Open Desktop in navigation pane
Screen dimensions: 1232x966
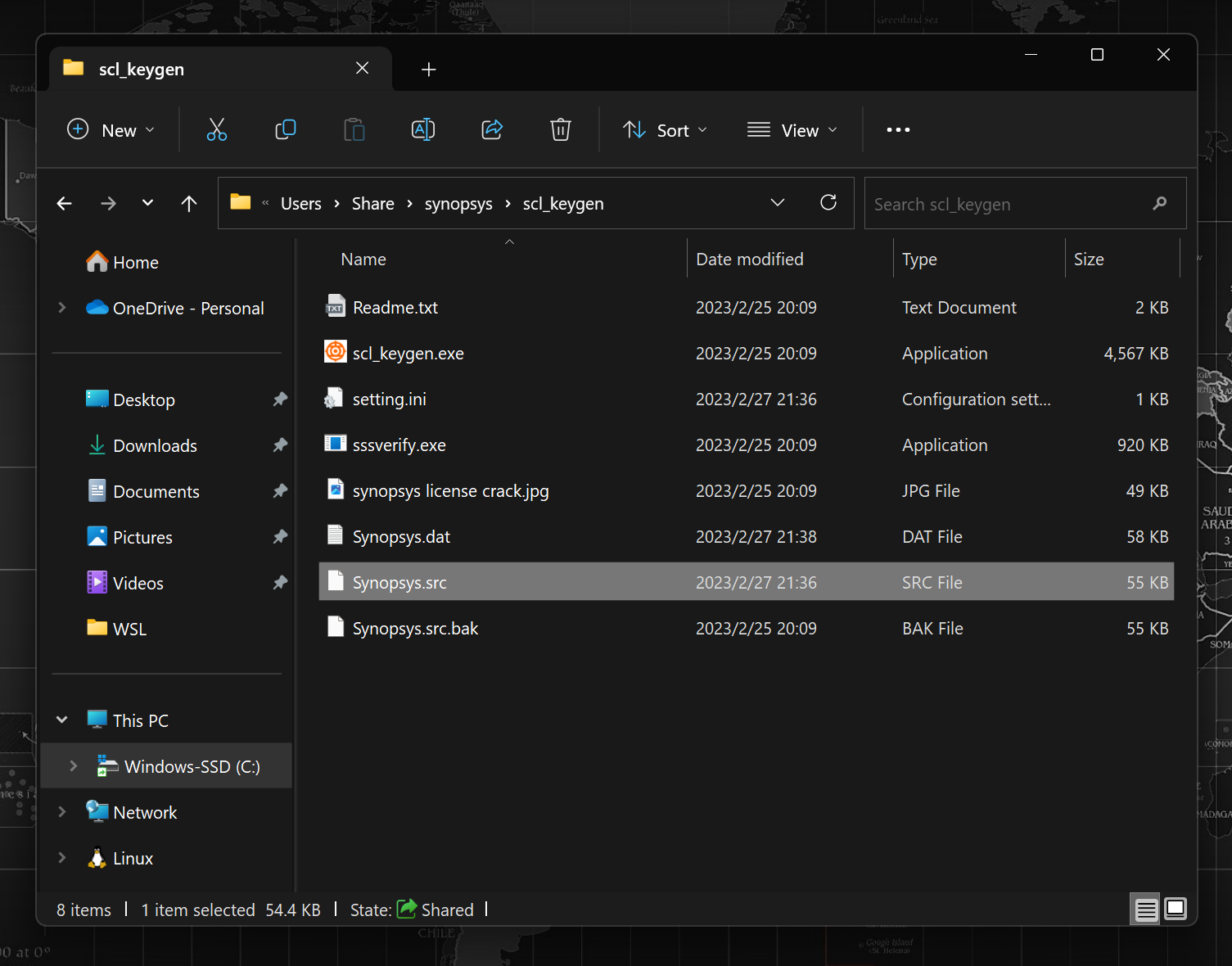point(143,399)
